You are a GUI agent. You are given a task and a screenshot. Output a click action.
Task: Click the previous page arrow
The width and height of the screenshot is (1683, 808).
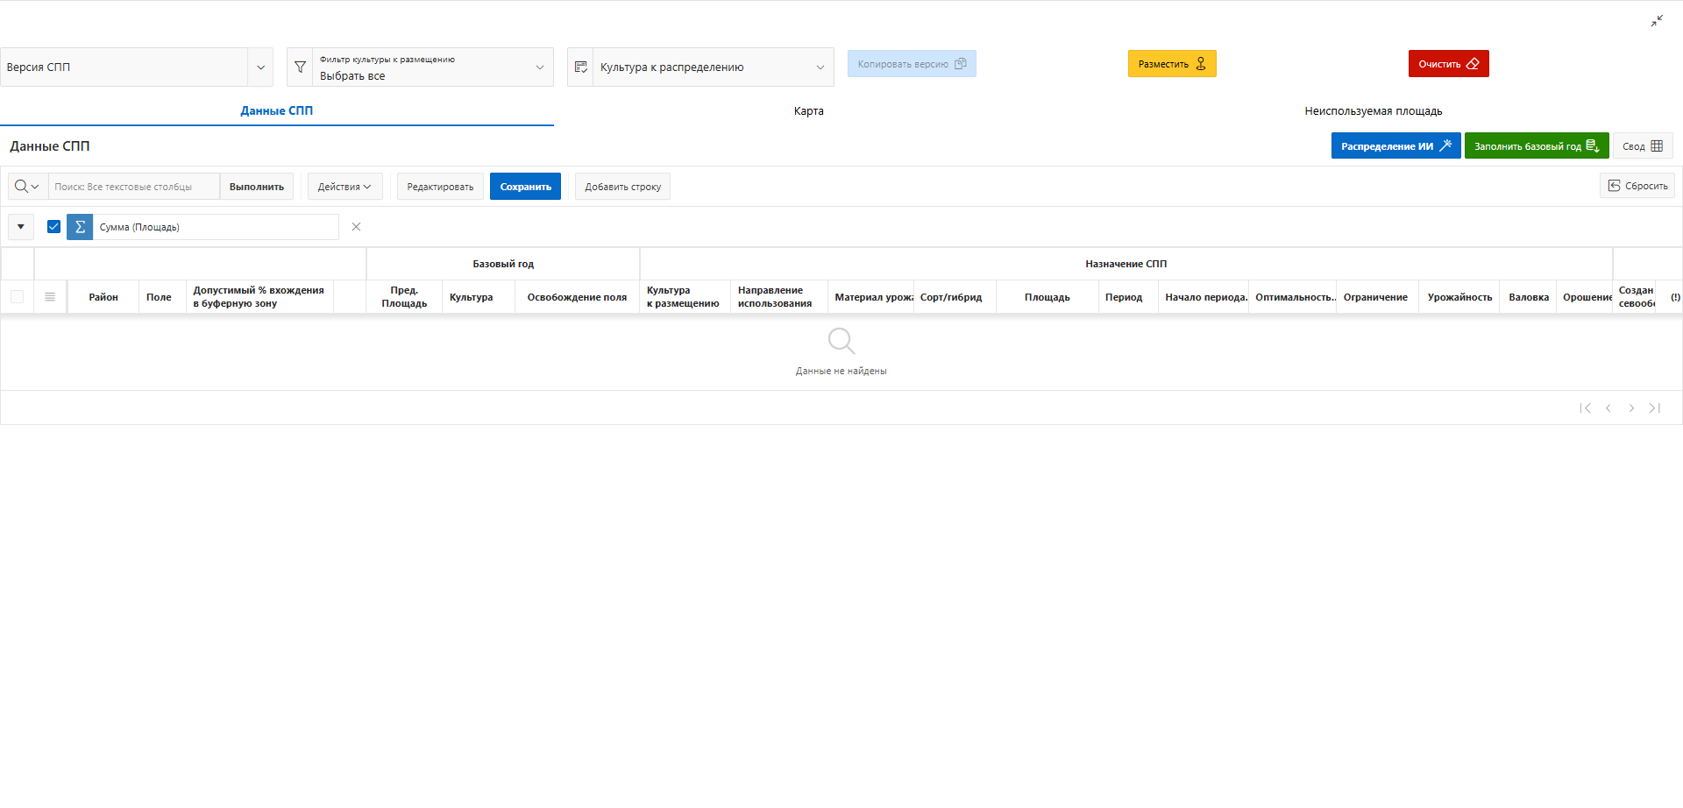1608,408
